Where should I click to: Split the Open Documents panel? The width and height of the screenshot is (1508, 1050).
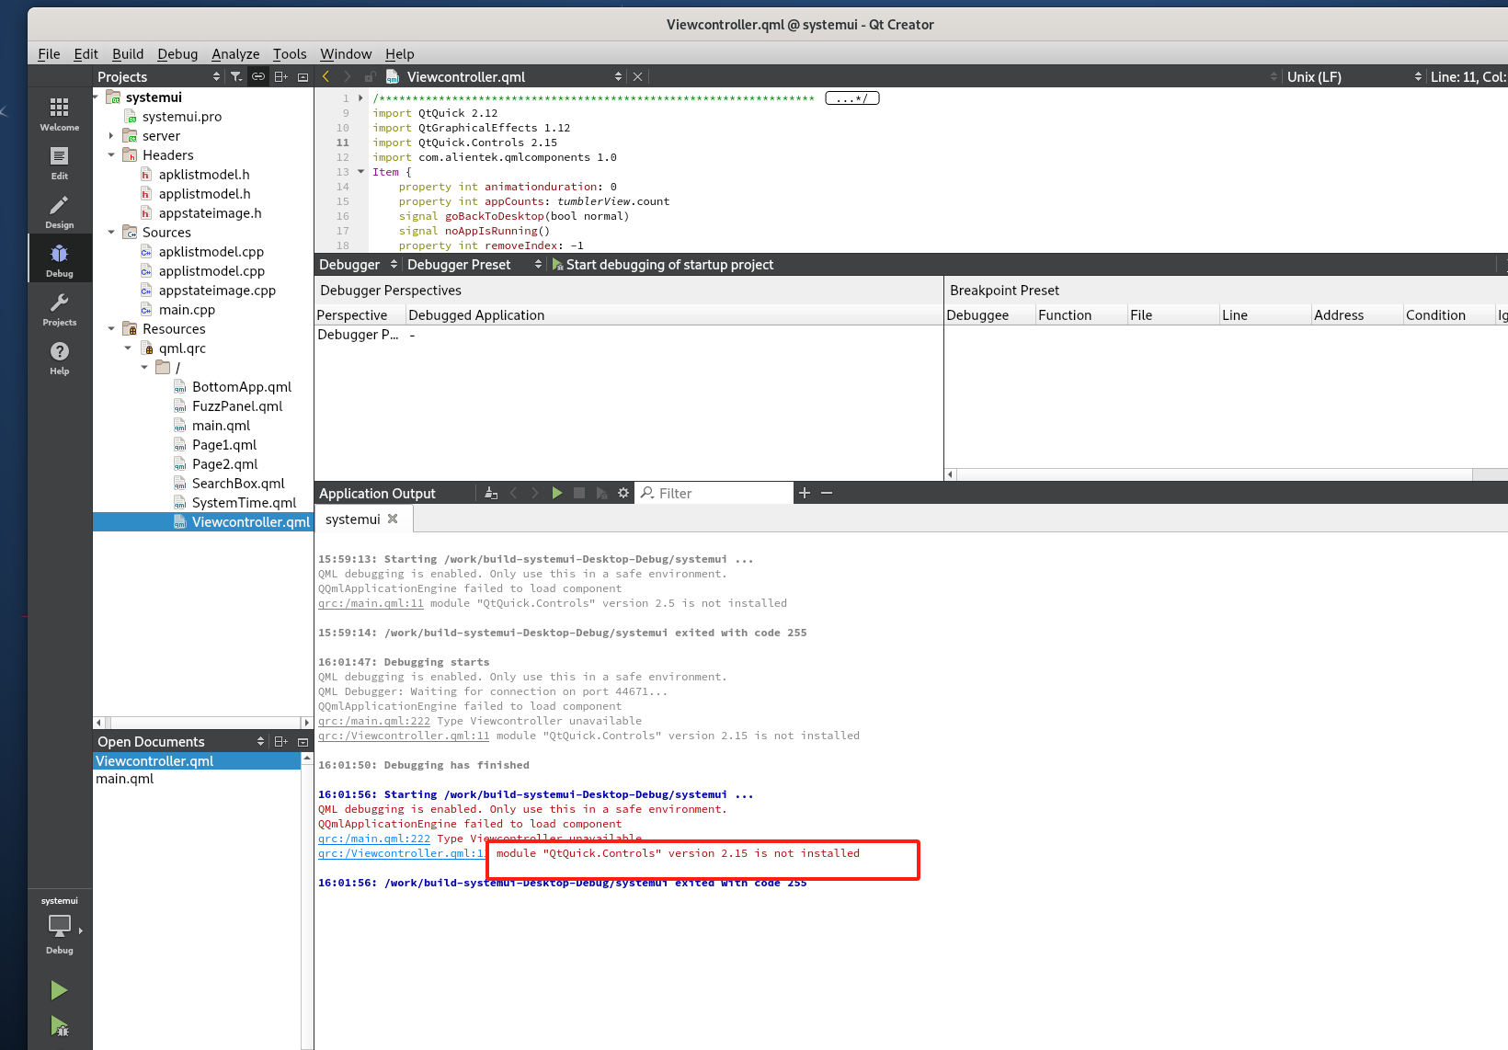click(x=281, y=741)
